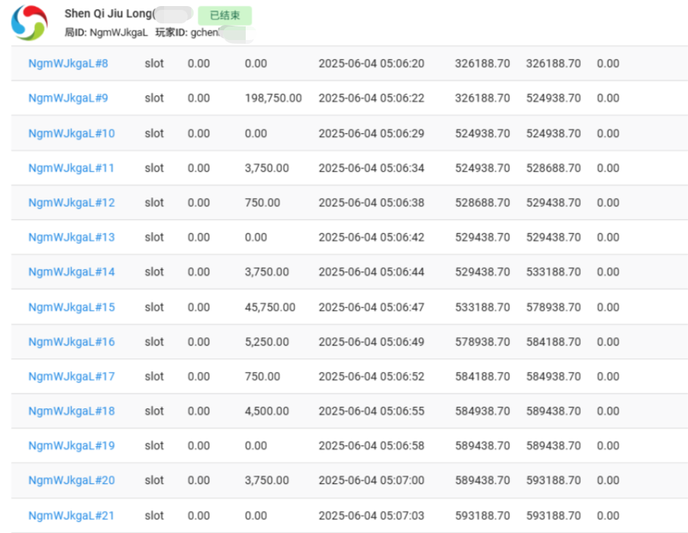The image size is (688, 533).
Task: Open round link NgmWJkgaL#8
Action: pyautogui.click(x=68, y=64)
